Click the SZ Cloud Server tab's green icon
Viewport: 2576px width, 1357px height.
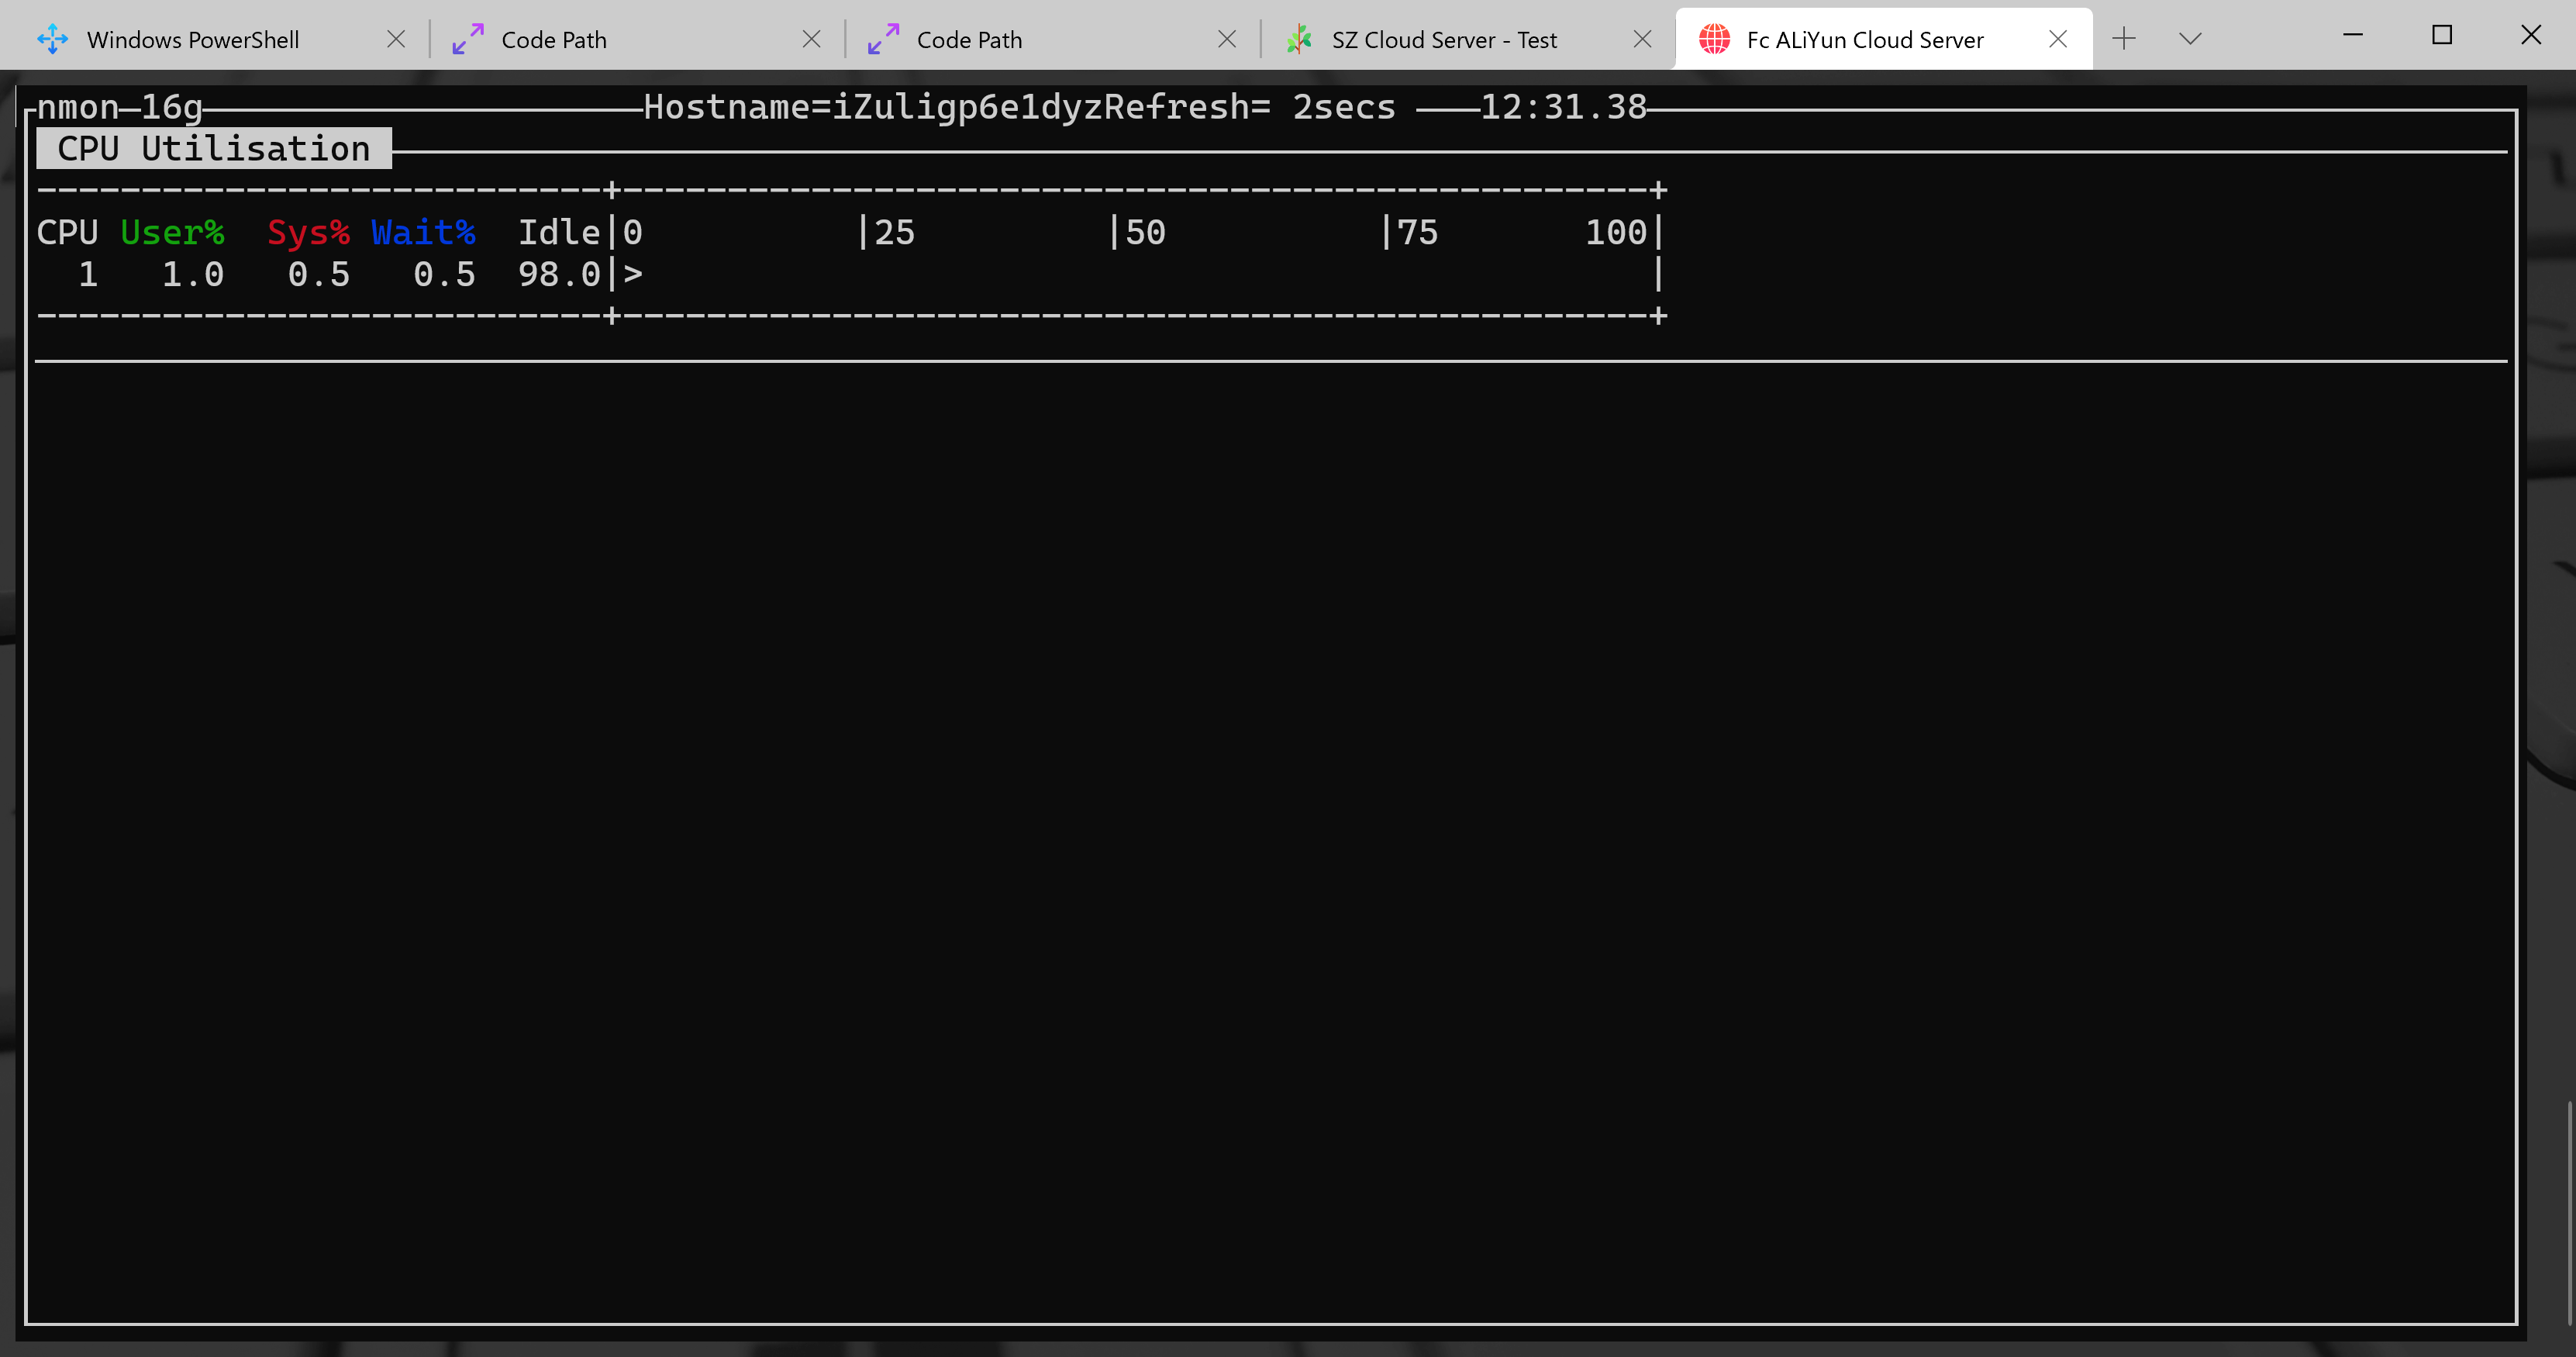[x=1299, y=39]
